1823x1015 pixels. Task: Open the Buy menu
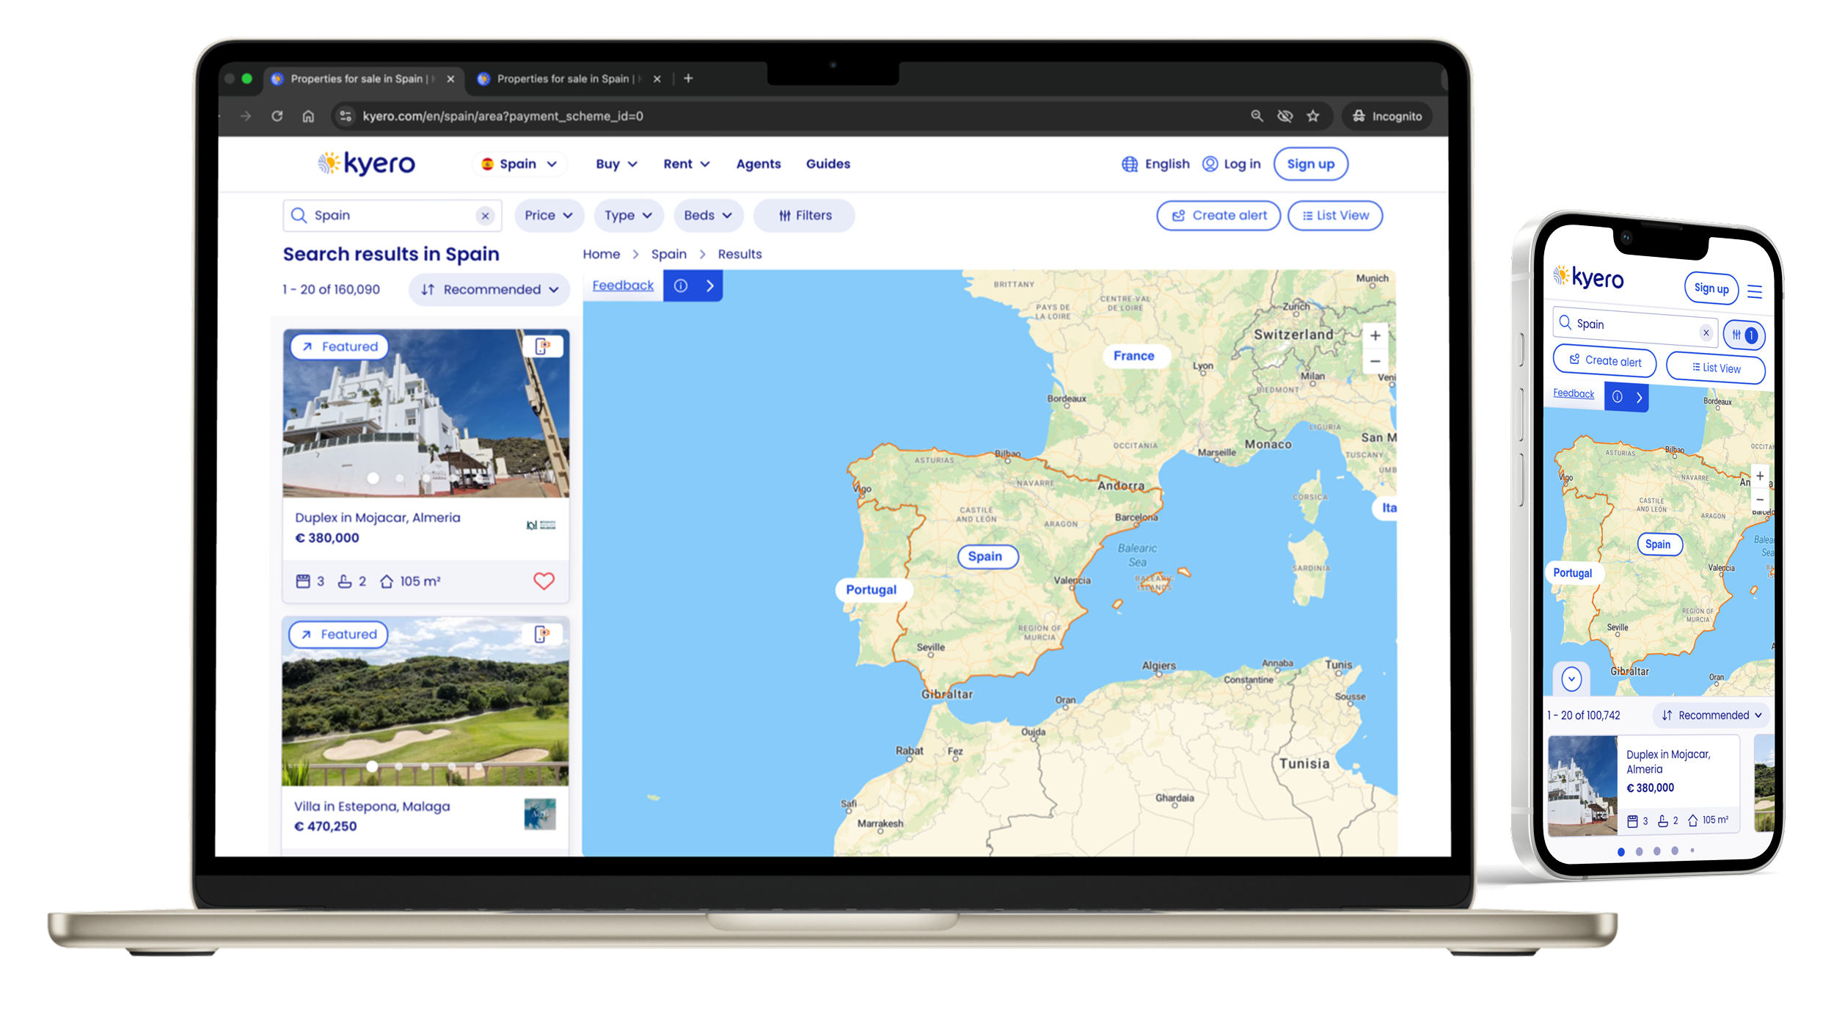615,164
